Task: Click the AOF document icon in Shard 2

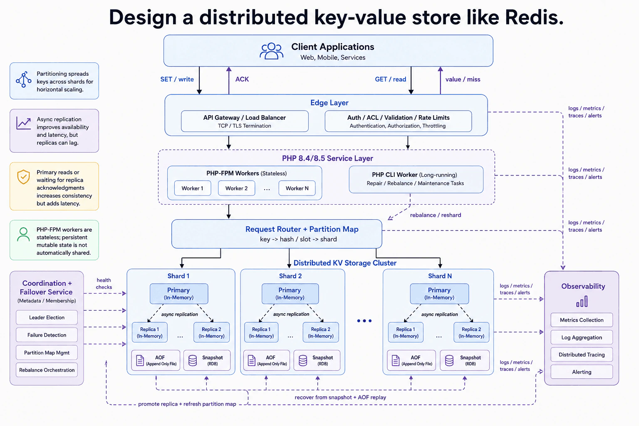Action: [252, 360]
